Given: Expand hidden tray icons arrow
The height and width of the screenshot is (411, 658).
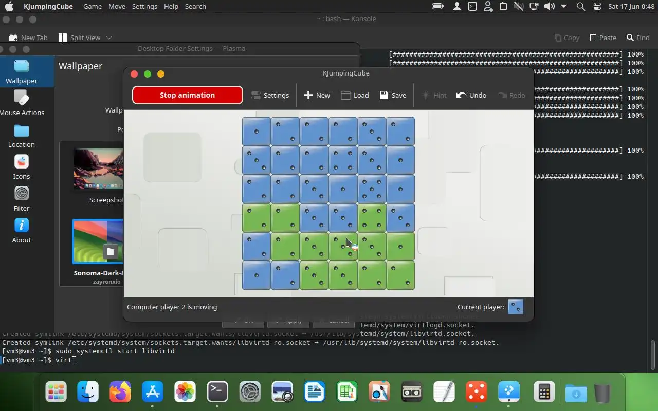Looking at the screenshot, I should tap(564, 6).
